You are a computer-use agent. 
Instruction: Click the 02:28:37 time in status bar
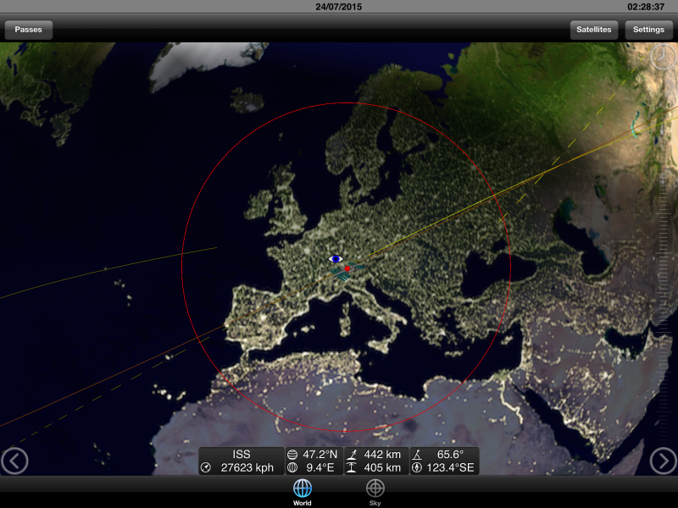pos(646,7)
